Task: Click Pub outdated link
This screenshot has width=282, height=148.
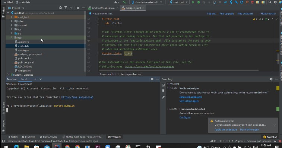Action: pos(245,13)
